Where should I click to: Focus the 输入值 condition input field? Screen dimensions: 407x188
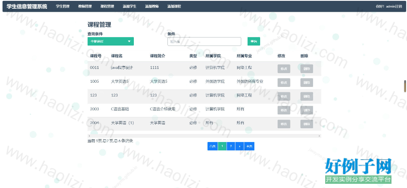tap(204, 42)
